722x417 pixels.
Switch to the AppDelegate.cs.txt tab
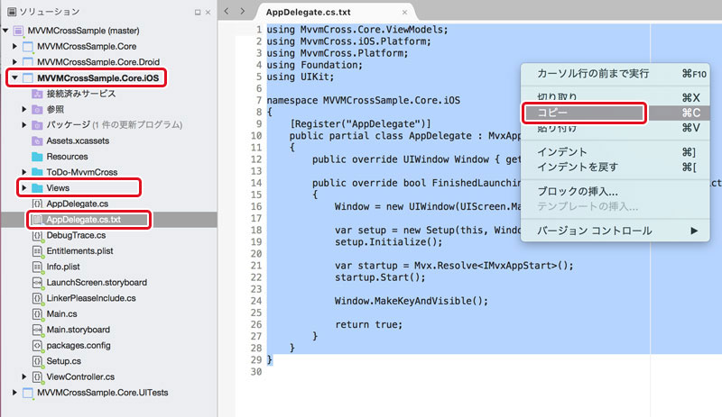pos(309,13)
